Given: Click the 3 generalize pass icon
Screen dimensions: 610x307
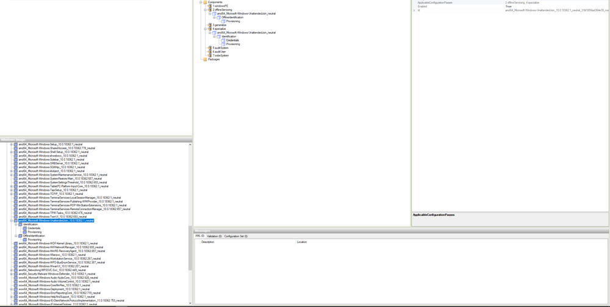Looking at the screenshot, I should pos(210,25).
